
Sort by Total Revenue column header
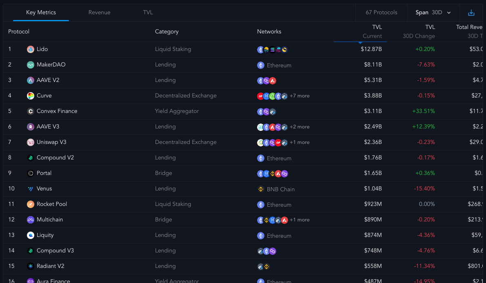point(469,31)
